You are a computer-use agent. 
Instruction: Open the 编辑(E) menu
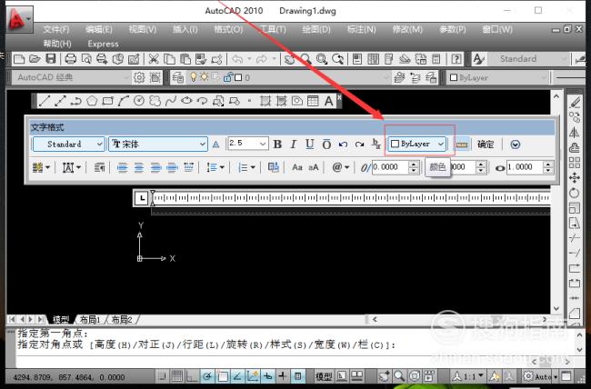pos(99,29)
